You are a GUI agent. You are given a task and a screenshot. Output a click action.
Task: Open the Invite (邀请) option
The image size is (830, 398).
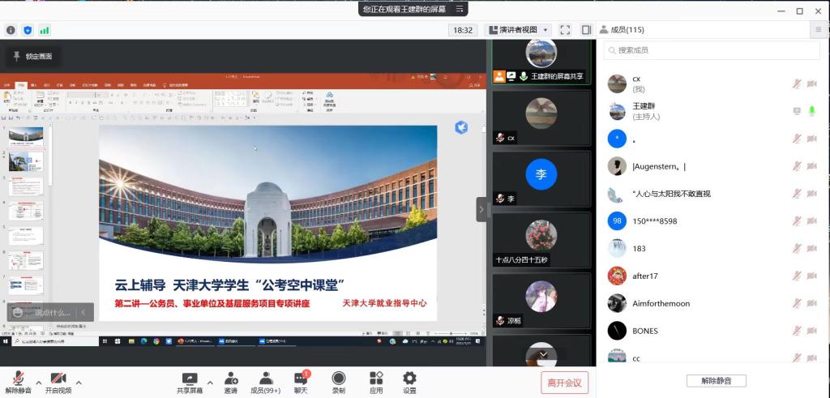231,382
